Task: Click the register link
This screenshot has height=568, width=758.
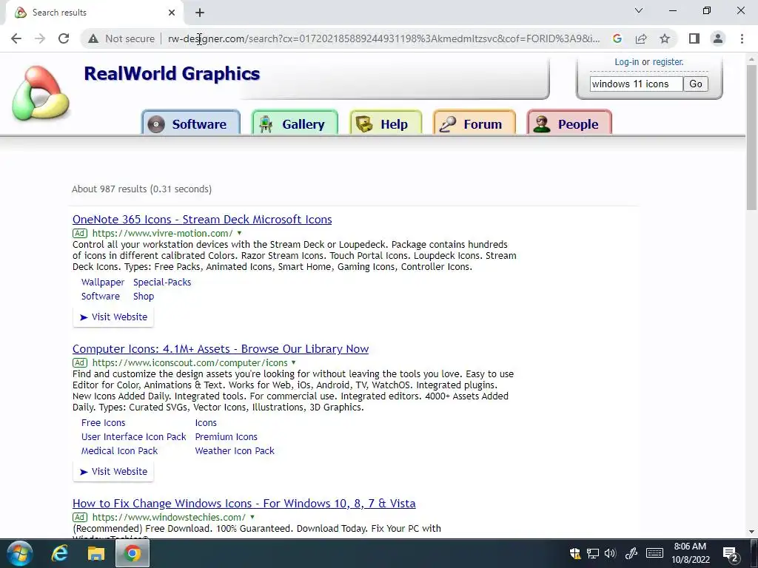Action: [x=668, y=62]
